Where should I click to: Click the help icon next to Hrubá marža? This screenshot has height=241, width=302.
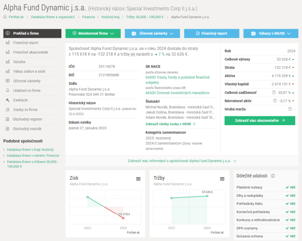[290, 109]
